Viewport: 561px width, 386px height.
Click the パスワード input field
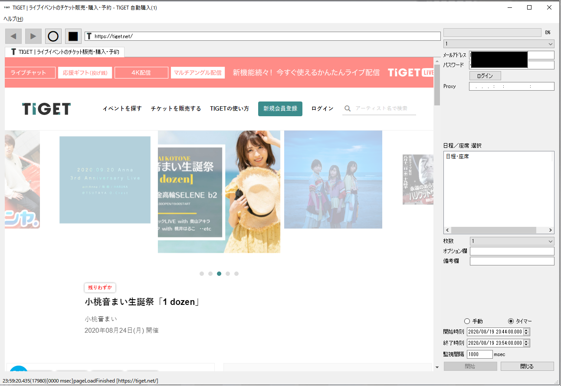coord(512,65)
